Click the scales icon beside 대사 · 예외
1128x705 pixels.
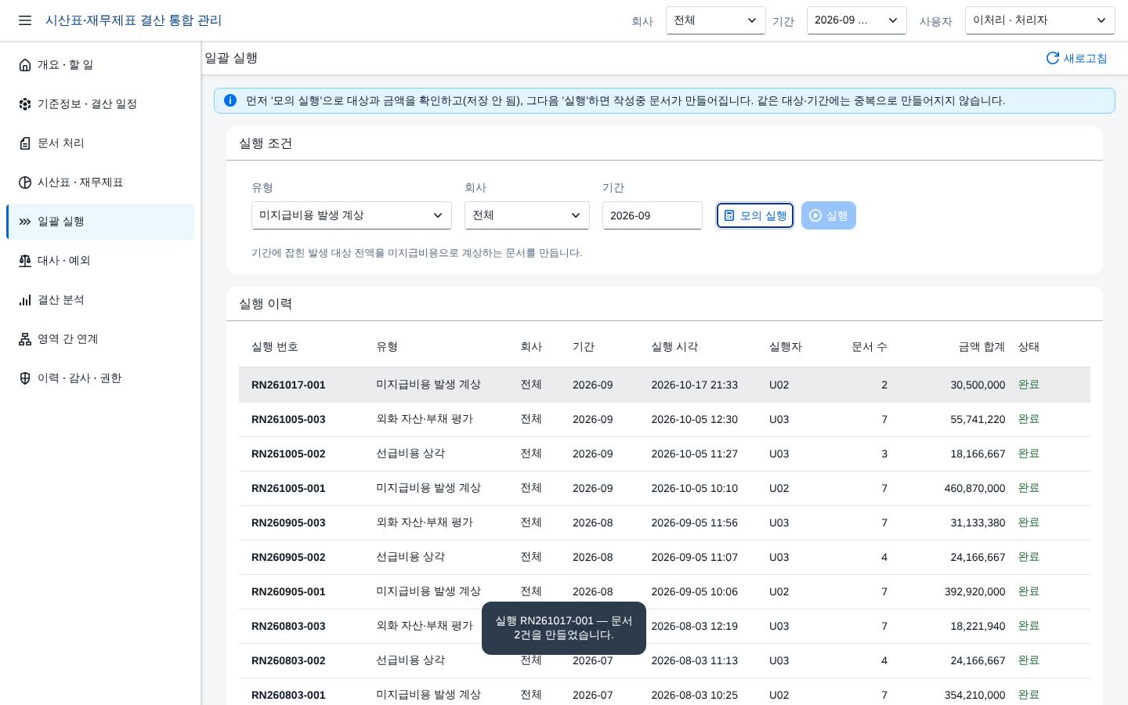coord(25,261)
